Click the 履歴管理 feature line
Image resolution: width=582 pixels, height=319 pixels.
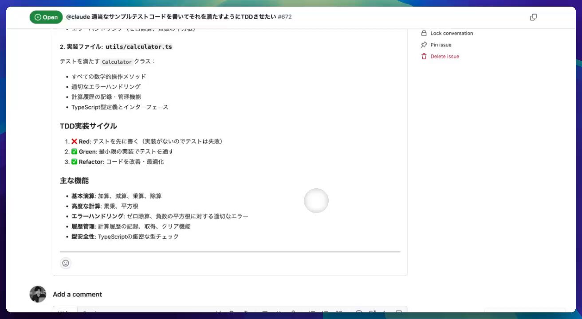click(131, 226)
